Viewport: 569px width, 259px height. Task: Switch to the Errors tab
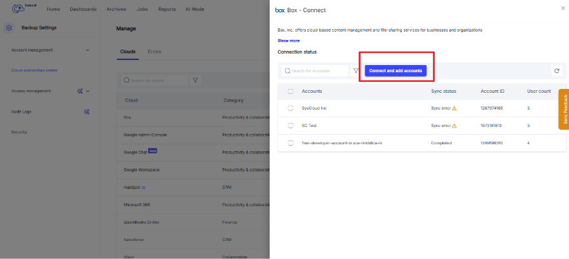154,52
